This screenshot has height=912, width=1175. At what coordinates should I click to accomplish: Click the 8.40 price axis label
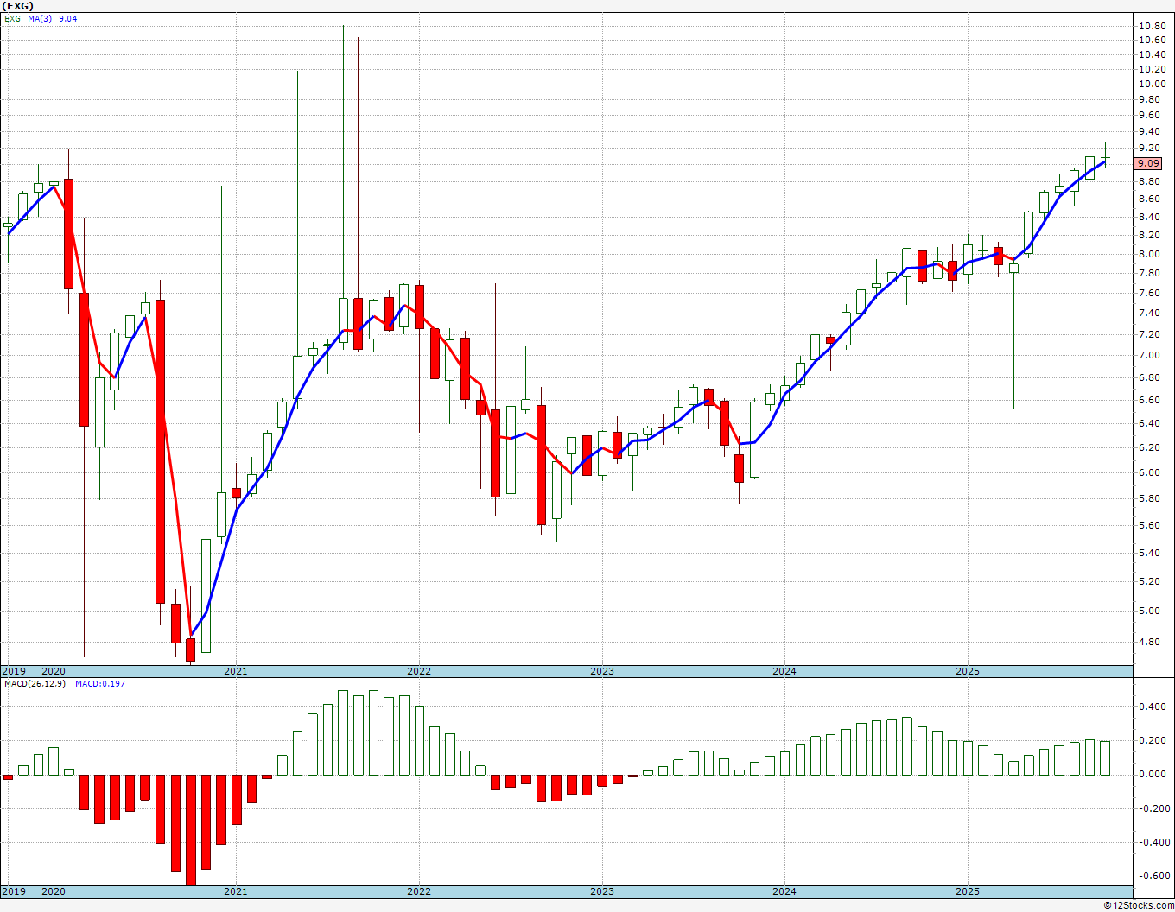[x=1149, y=217]
